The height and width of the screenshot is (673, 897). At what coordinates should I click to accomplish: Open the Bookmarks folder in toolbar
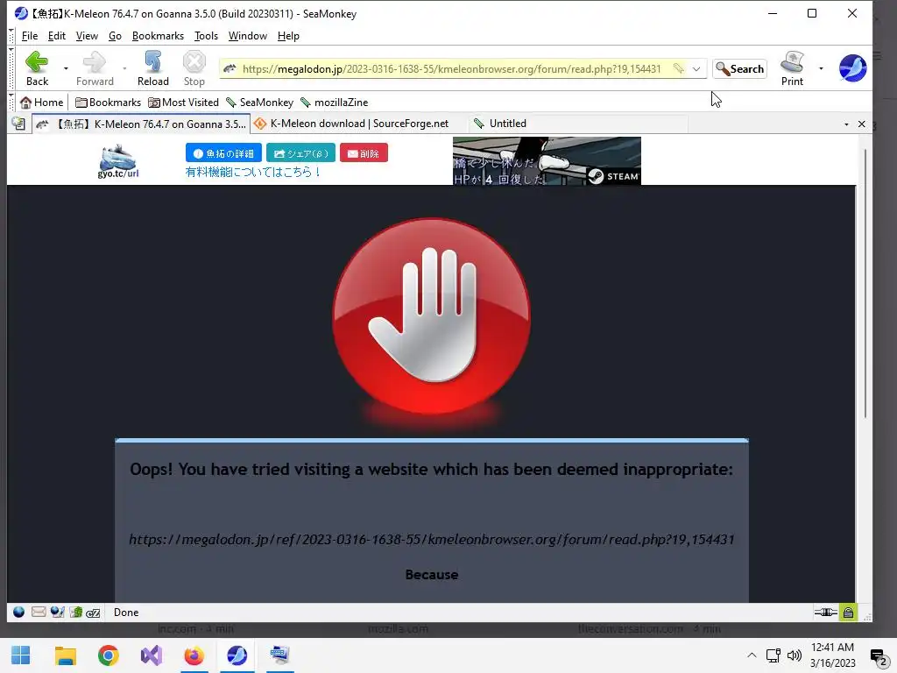(108, 103)
